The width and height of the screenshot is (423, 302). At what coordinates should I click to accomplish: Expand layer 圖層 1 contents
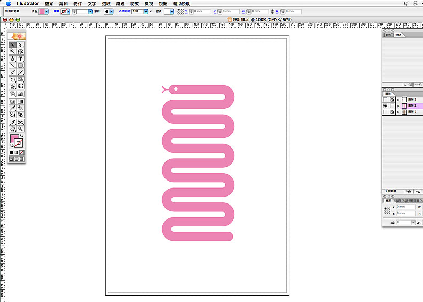pyautogui.click(x=398, y=112)
